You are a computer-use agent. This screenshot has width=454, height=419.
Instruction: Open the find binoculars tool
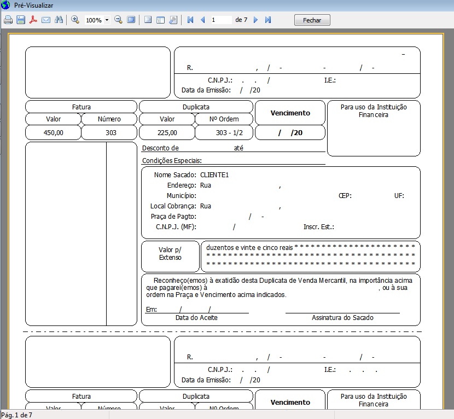click(59, 20)
